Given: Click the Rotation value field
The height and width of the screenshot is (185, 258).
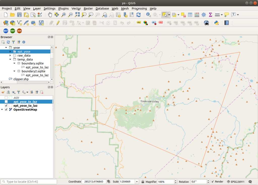Looking at the screenshot, I should (199, 182).
